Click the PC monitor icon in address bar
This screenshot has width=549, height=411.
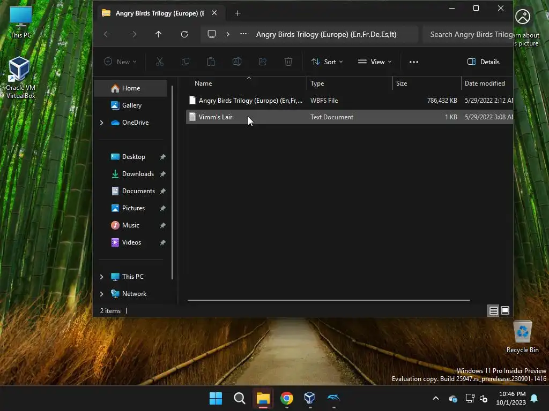(211, 34)
